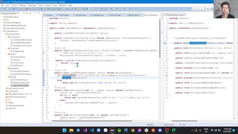Open the Project menu
The image size is (238, 134).
pyautogui.click(x=49, y=5)
